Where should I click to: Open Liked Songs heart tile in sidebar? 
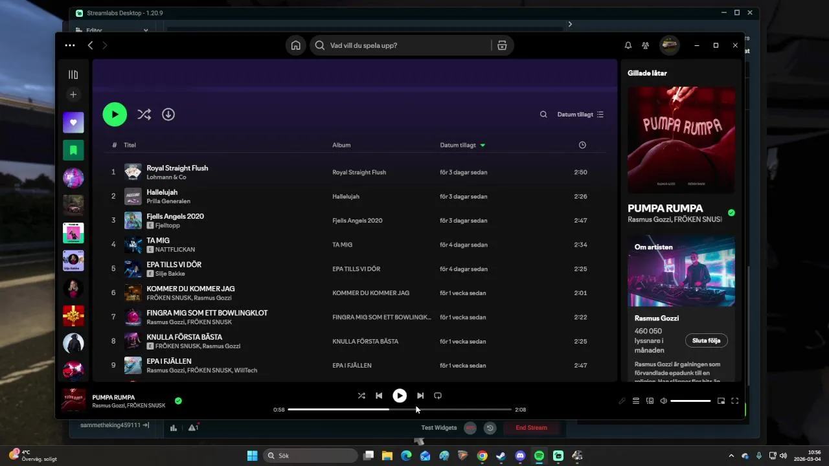(x=73, y=122)
